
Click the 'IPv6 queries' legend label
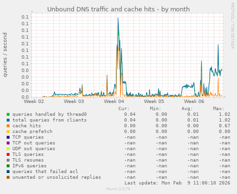coord(30,166)
